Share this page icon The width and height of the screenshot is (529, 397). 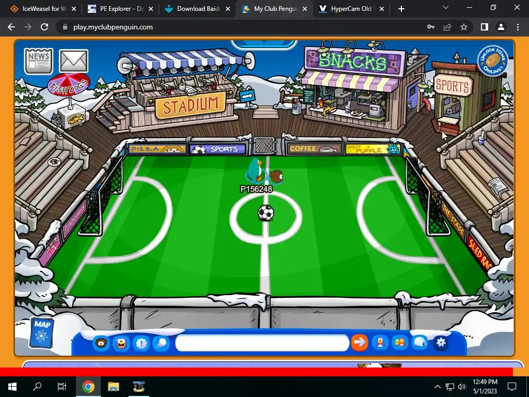coord(447,27)
